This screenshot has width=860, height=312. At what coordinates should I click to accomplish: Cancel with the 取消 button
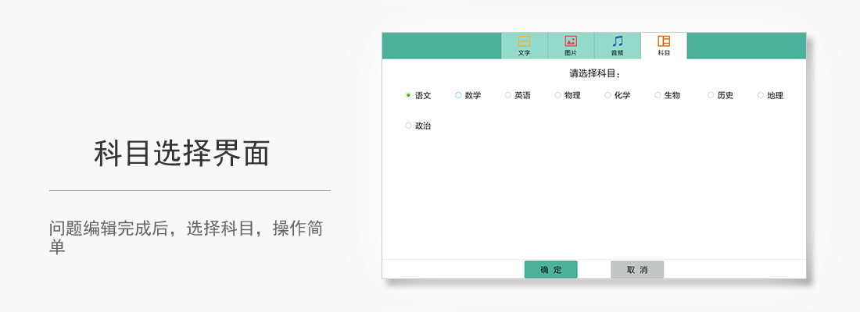637,269
